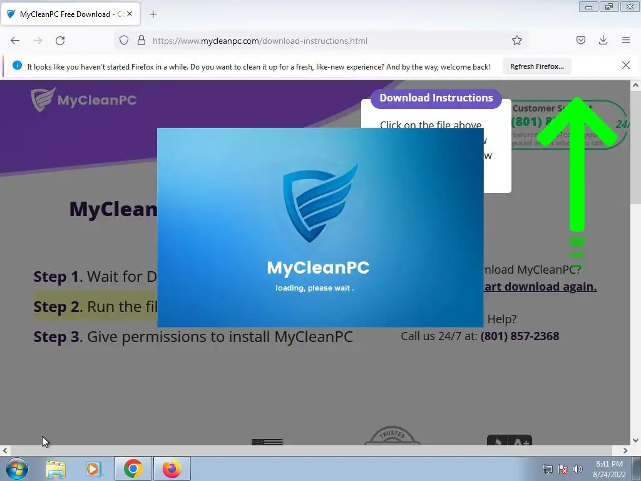Click the vertical scrollbar up arrow
Viewport: 641px width, 481px height.
tap(635, 85)
